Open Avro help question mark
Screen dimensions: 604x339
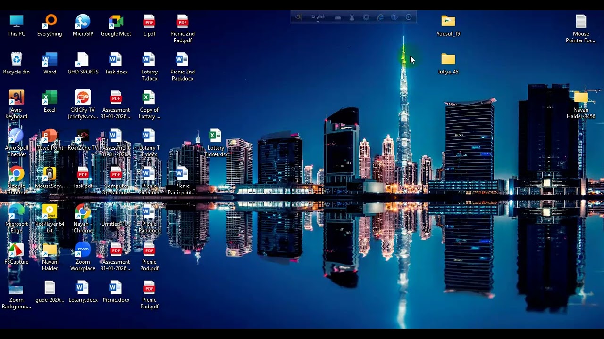point(394,17)
